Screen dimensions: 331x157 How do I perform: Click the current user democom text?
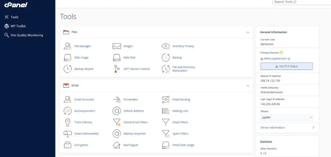(267, 44)
